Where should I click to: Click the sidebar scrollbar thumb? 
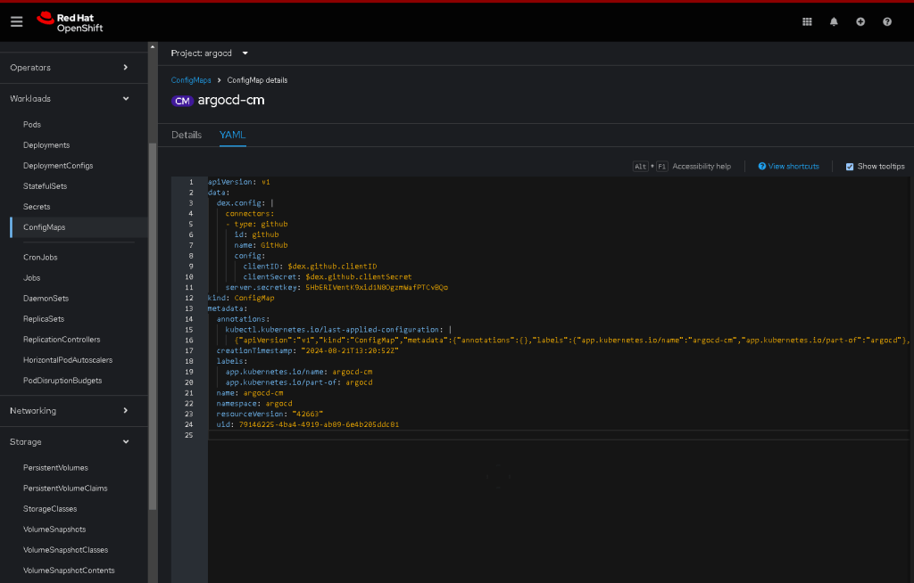pyautogui.click(x=153, y=326)
